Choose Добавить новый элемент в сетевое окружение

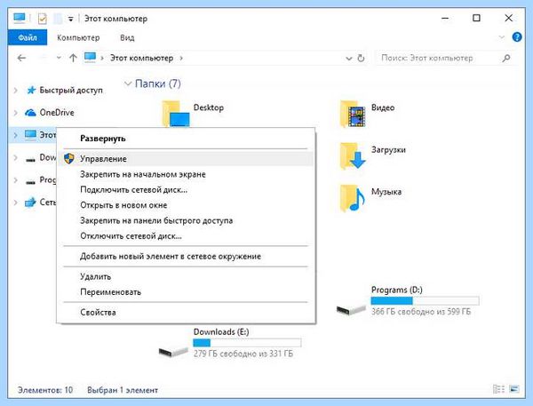(186, 257)
